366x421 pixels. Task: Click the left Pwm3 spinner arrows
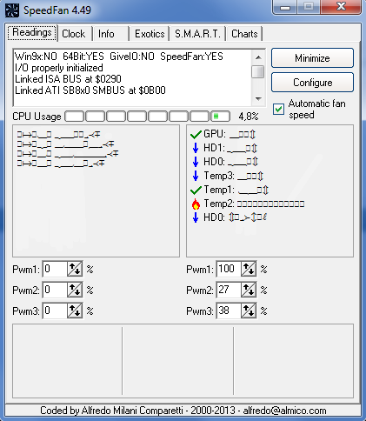pyautogui.click(x=75, y=311)
